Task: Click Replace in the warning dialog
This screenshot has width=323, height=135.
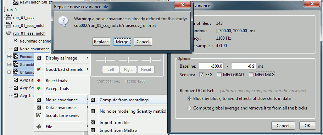Action: 101,42
